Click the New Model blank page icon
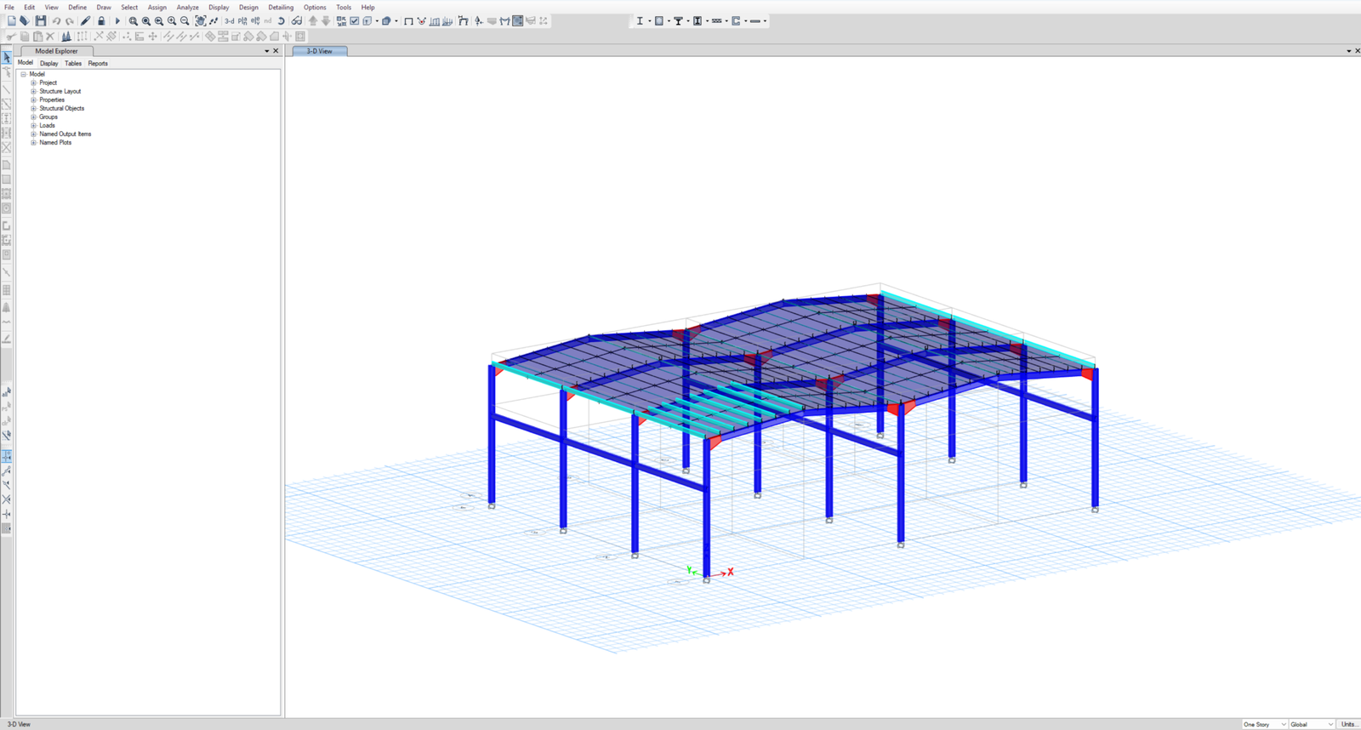 pos(11,21)
